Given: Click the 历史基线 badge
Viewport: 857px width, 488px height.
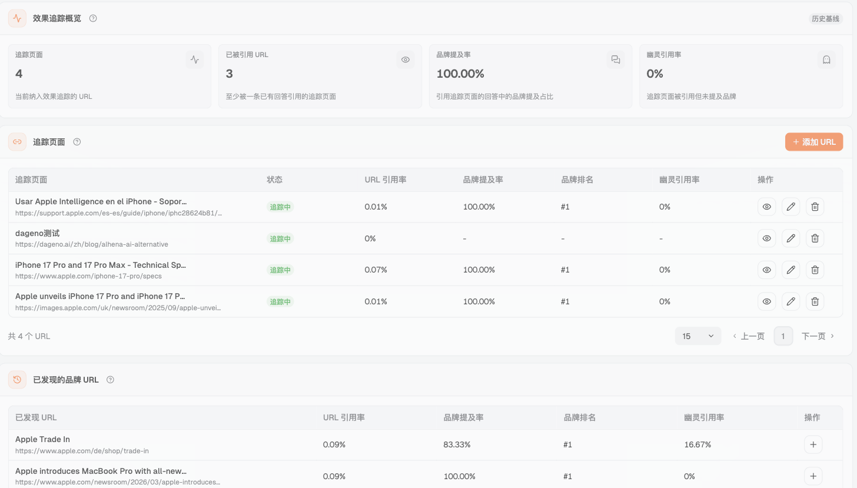Looking at the screenshot, I should pos(825,18).
